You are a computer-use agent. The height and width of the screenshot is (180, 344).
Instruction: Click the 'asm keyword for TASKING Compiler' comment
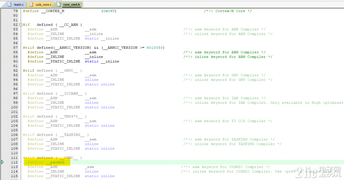(229, 139)
